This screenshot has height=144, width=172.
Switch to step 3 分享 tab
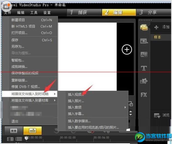coord(154,12)
